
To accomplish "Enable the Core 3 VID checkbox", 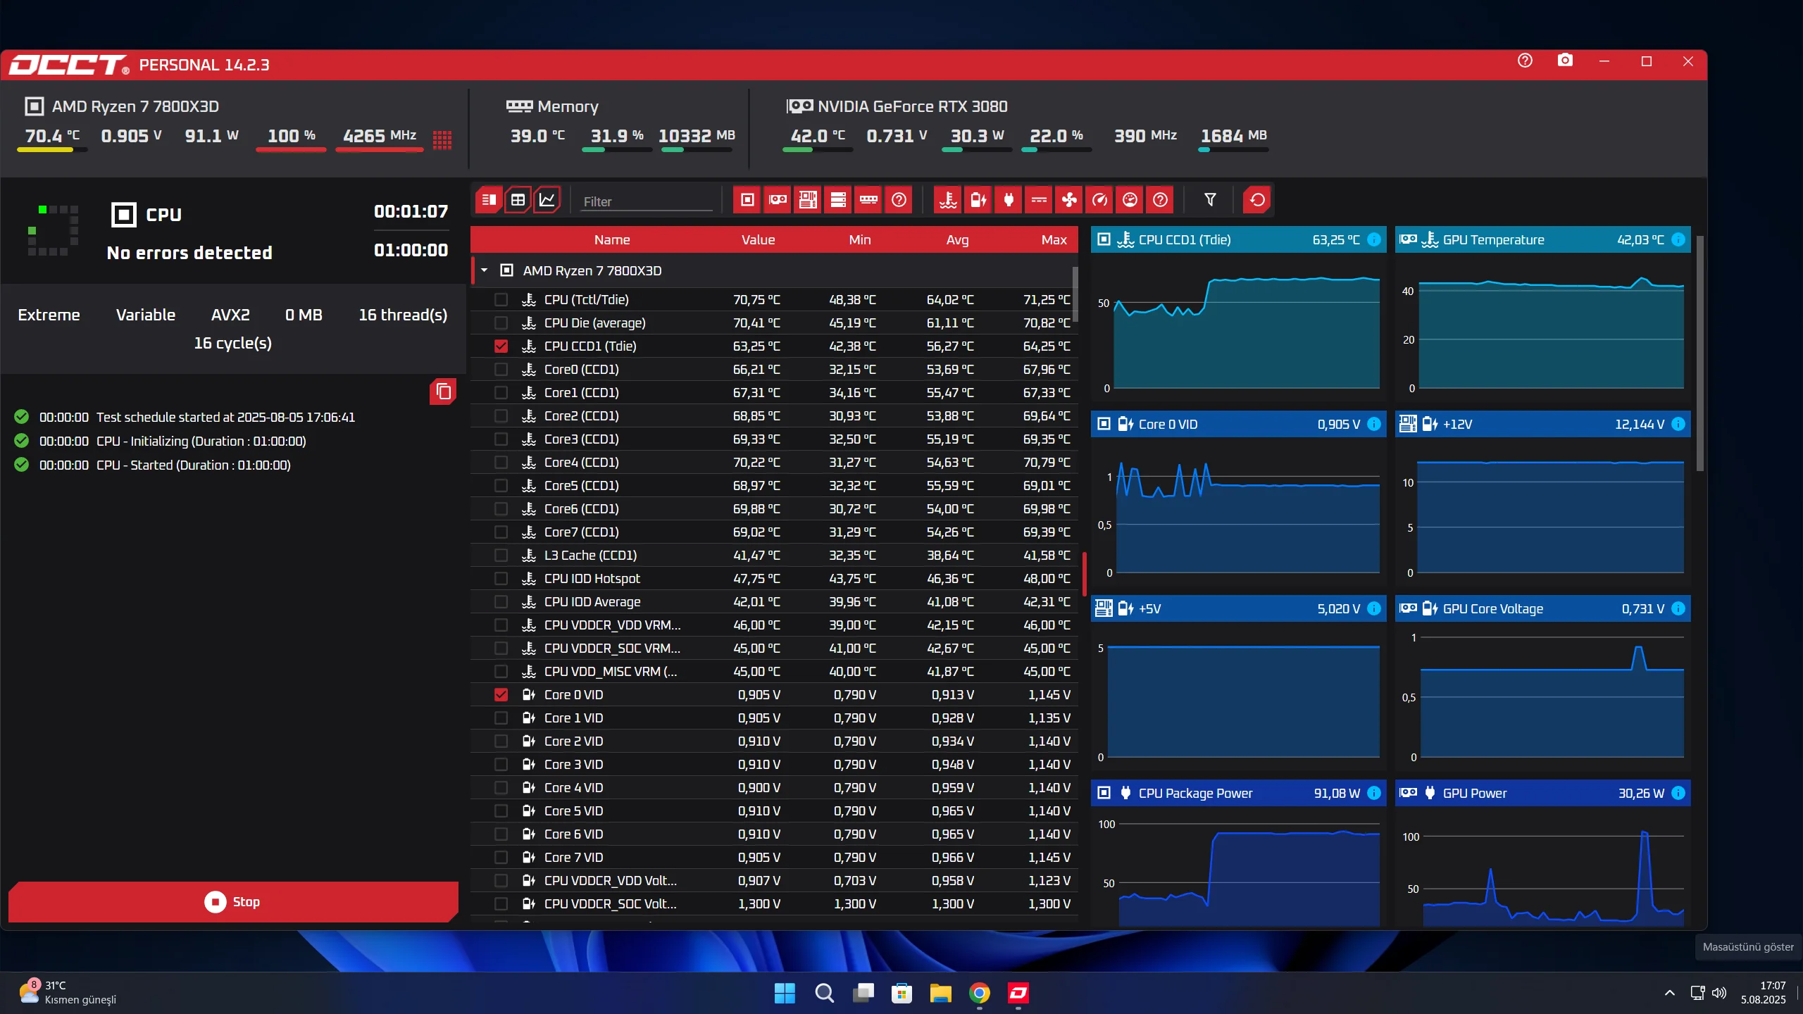I will pyautogui.click(x=501, y=765).
